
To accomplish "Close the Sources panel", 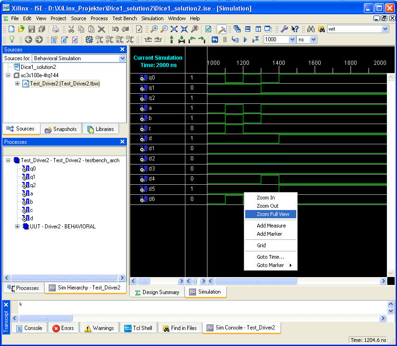I will pyautogui.click(x=122, y=49).
